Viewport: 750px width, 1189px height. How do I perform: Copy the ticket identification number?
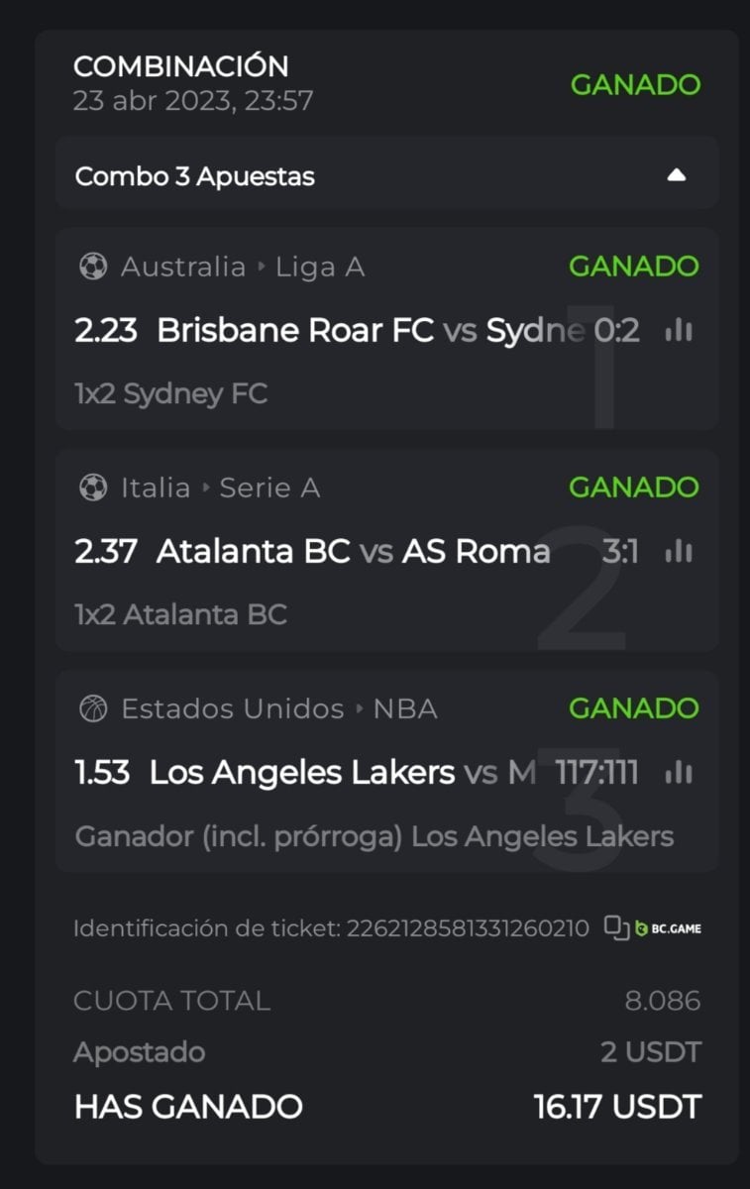[x=616, y=928]
